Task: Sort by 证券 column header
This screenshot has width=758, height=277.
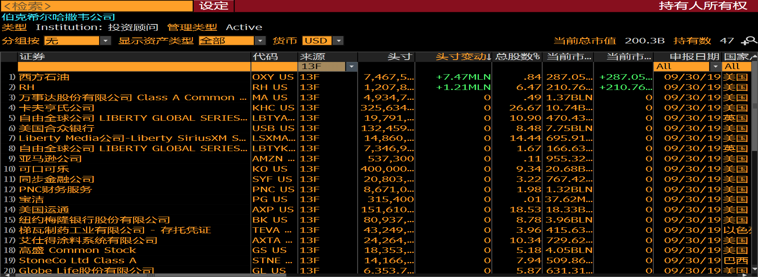Action: 134,57
